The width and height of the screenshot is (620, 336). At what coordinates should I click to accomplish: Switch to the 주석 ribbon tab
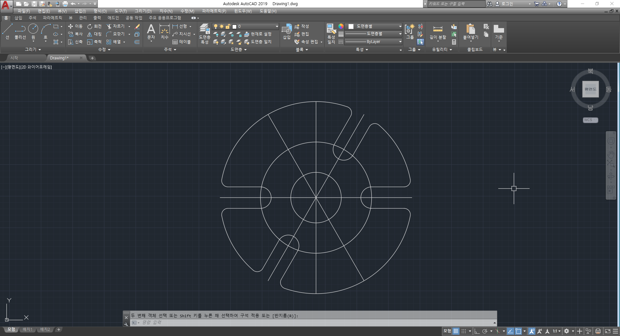pyautogui.click(x=33, y=18)
